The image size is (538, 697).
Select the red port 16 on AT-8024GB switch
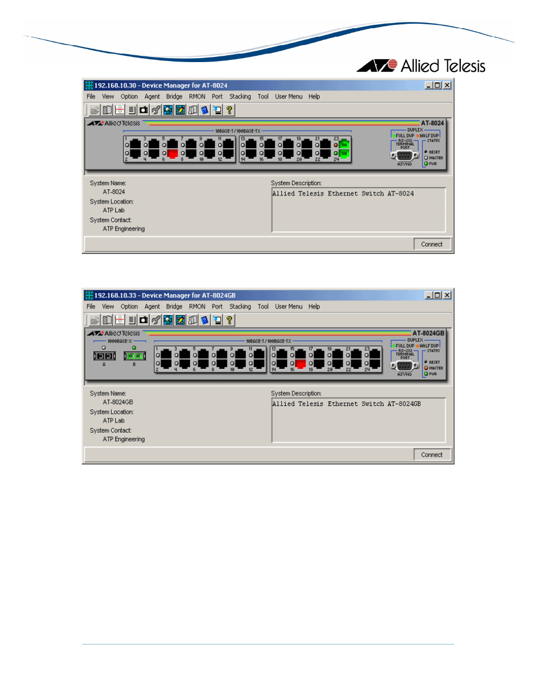301,363
